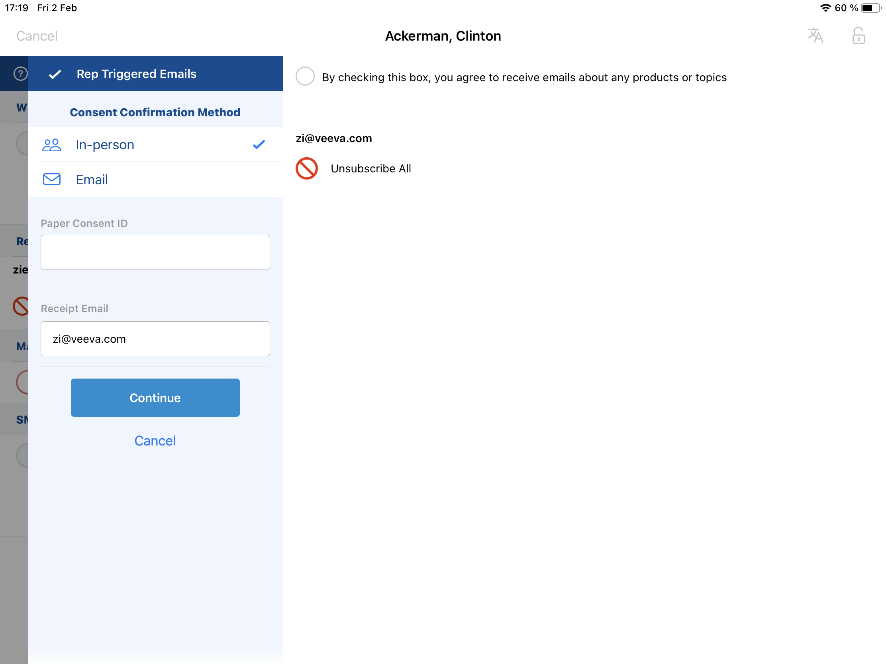
Task: Select Email confirmation method
Action: click(92, 180)
